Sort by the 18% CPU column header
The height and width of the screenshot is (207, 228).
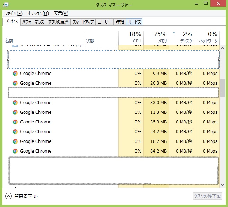click(131, 38)
